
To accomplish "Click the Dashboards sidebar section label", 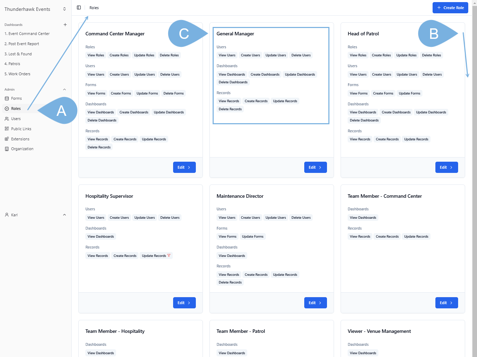I will [14, 25].
